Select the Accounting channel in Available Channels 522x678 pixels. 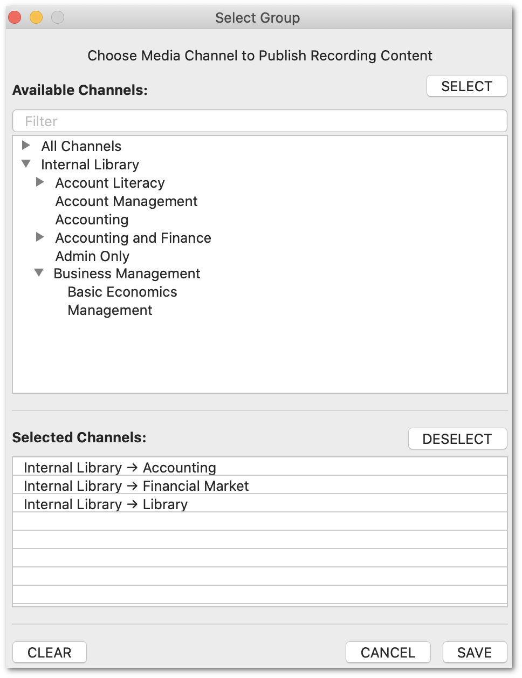click(92, 220)
